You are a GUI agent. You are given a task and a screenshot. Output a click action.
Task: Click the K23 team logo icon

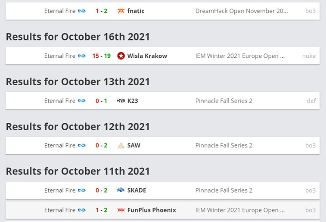pos(121,101)
